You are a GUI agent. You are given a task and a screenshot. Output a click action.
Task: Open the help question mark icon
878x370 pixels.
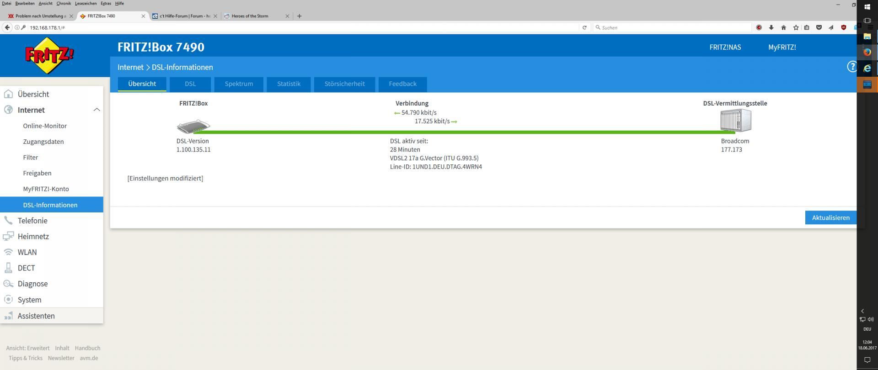(x=851, y=67)
